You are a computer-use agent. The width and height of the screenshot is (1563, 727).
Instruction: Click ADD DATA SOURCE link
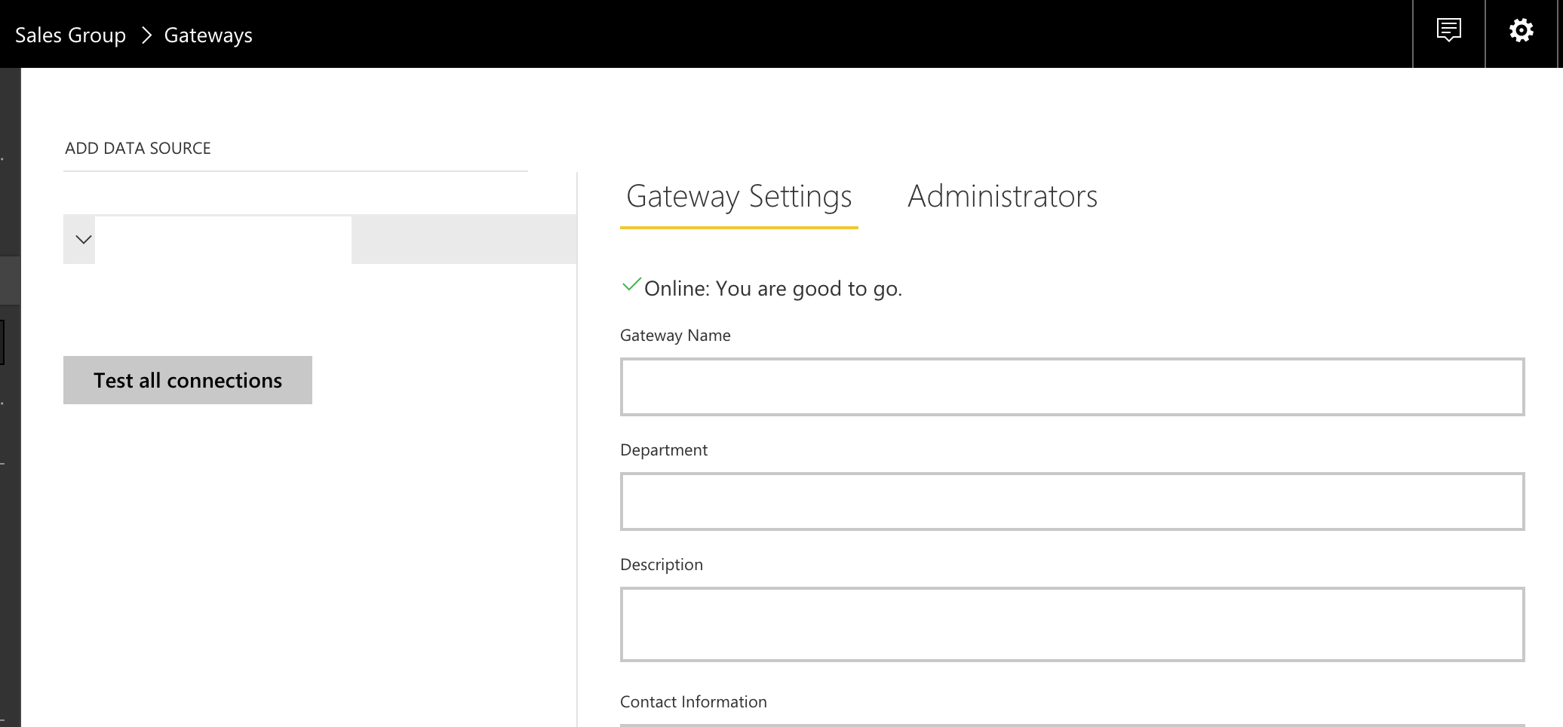click(x=138, y=148)
